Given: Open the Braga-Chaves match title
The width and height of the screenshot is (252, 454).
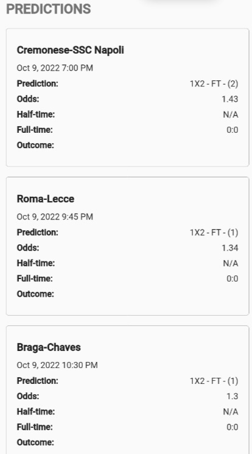Looking at the screenshot, I should pyautogui.click(x=49, y=347).
